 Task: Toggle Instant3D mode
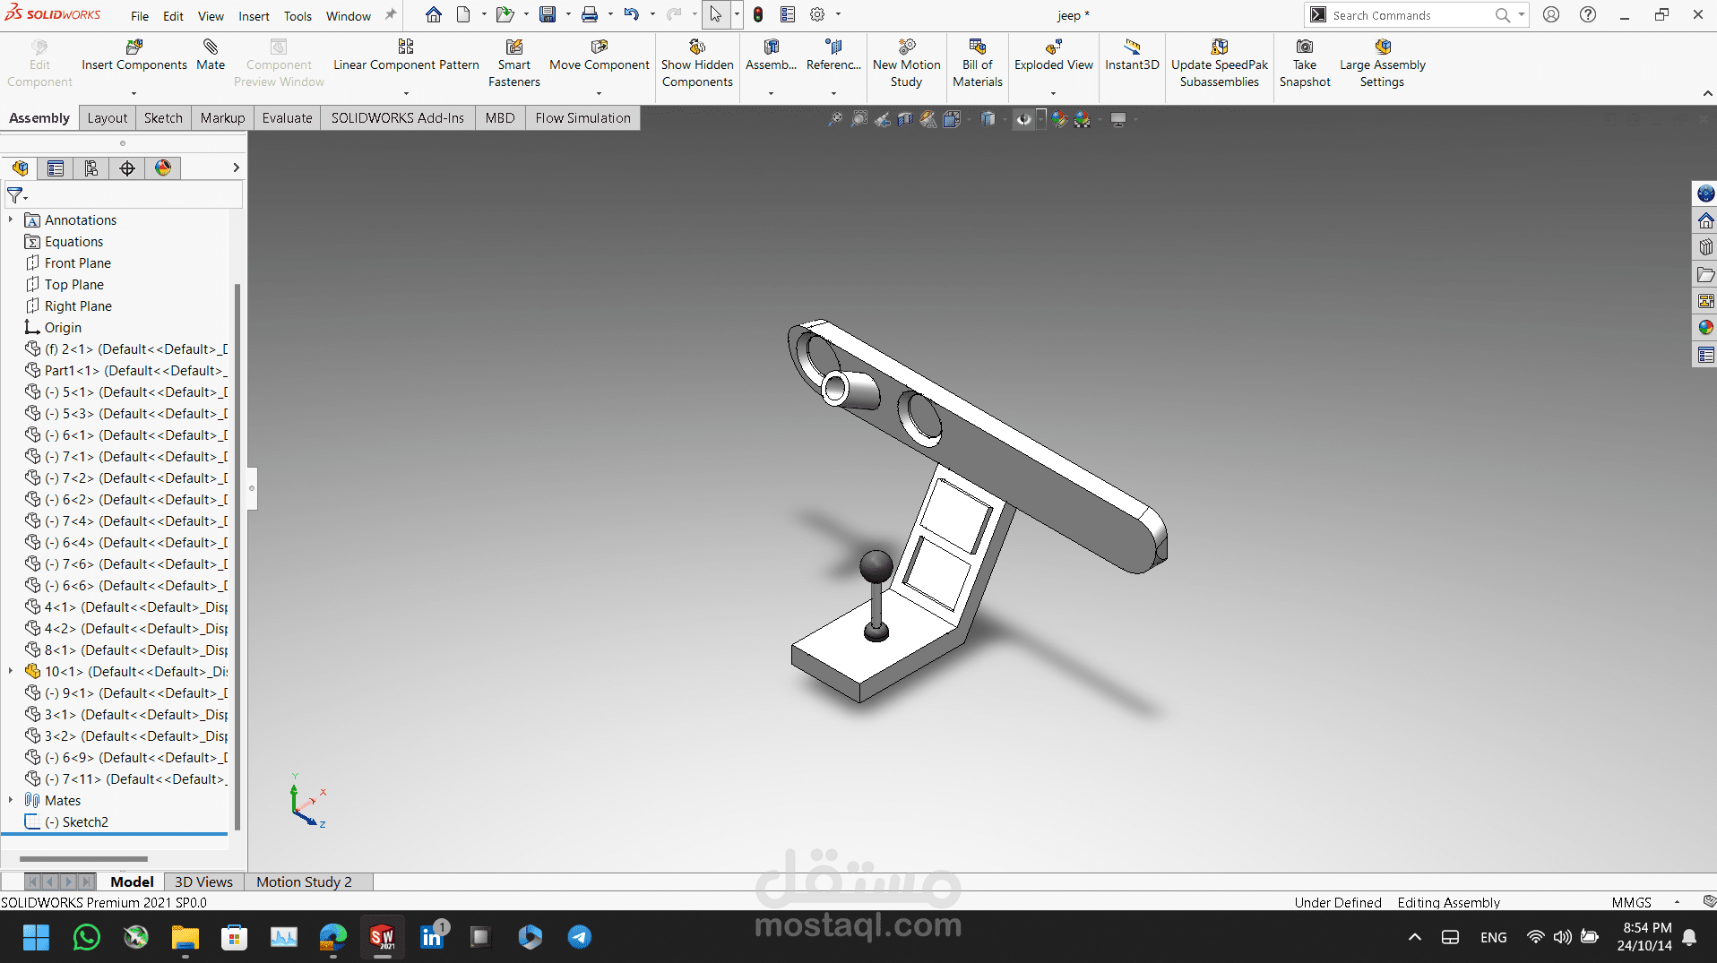[1132, 55]
